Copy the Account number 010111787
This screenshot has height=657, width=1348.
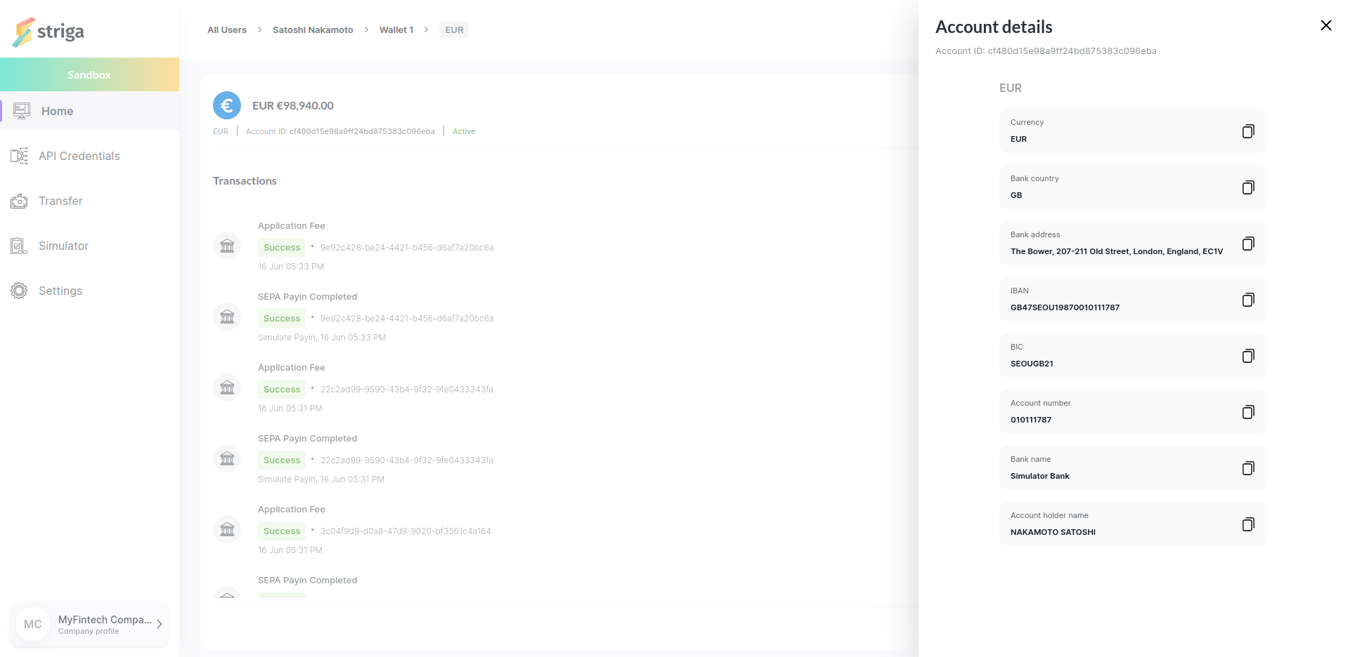tap(1247, 412)
